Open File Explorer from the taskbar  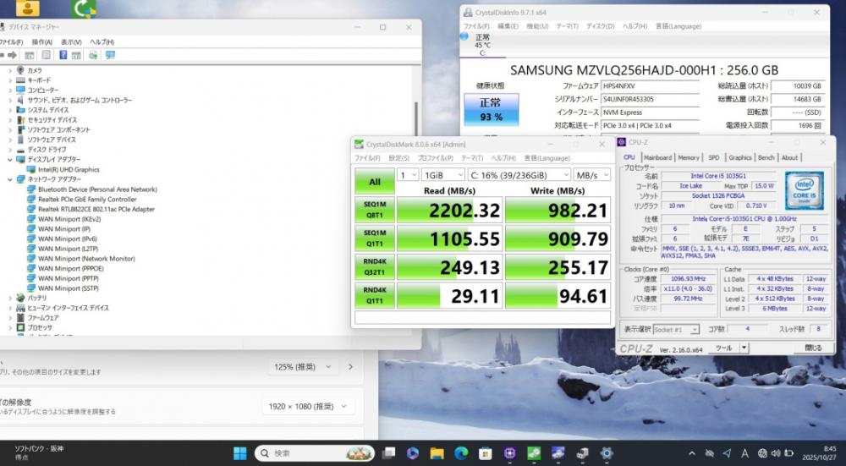437,453
